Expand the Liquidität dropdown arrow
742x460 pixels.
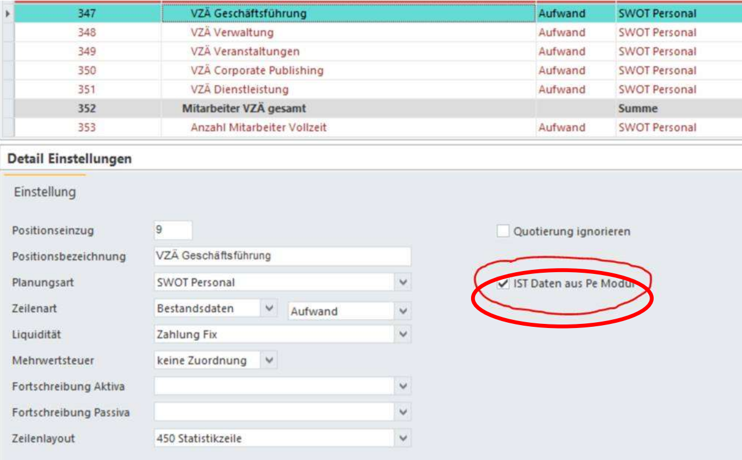404,334
